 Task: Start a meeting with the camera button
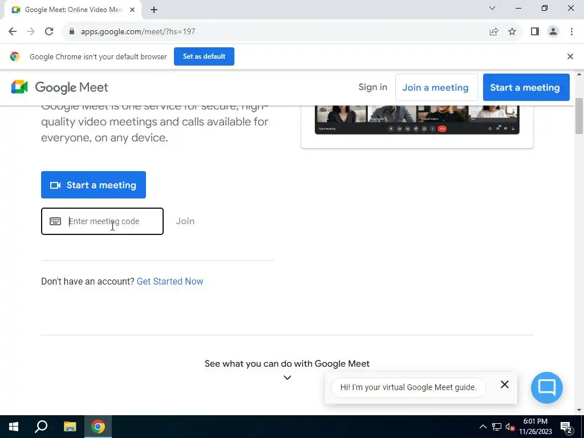[x=94, y=185]
